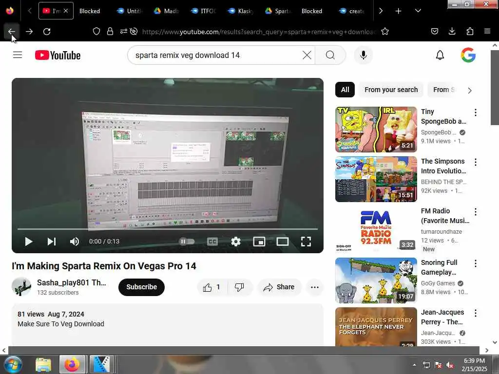The width and height of the screenshot is (499, 374).
Task: Open YouTube notifications bell
Action: [440, 55]
